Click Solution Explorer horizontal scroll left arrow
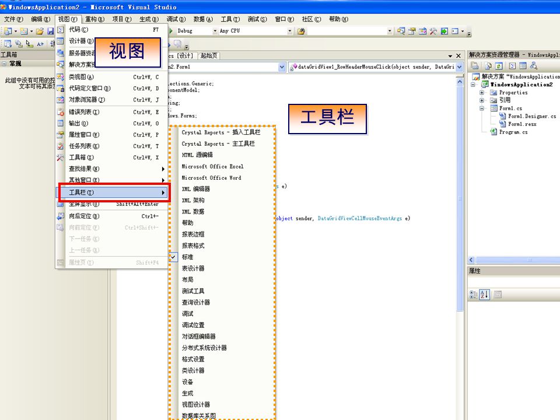The image size is (560, 420). [471, 260]
